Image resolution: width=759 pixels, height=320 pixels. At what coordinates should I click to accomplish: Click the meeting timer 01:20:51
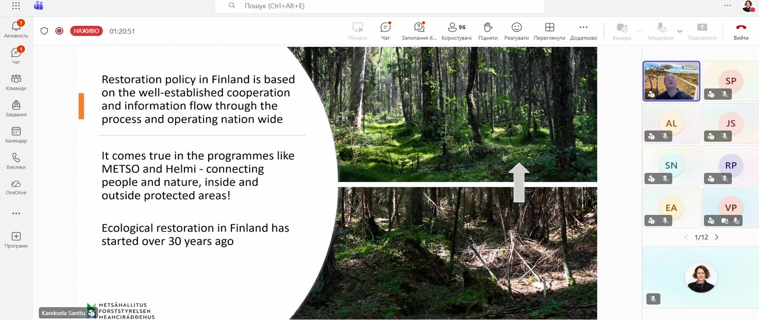pos(122,31)
